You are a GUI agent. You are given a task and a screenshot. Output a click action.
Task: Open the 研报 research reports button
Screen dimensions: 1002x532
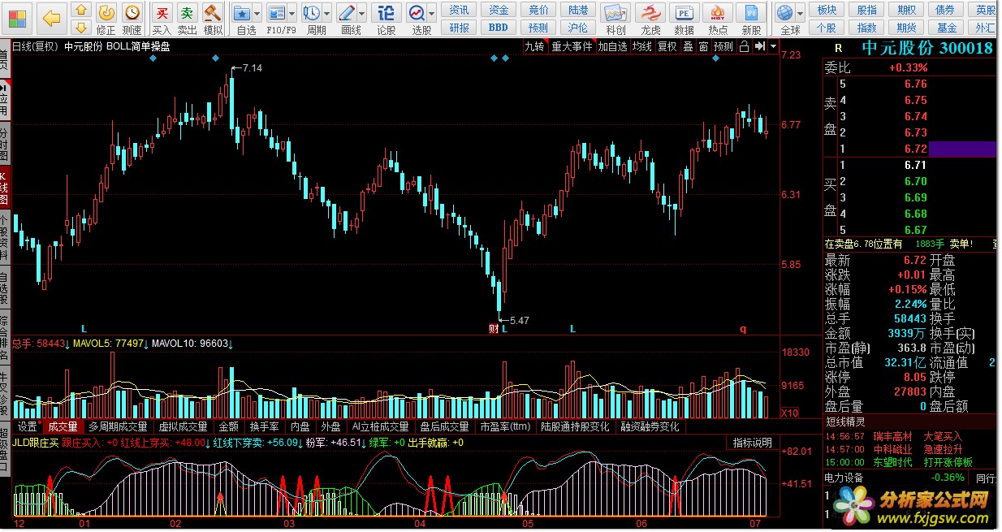(x=460, y=28)
